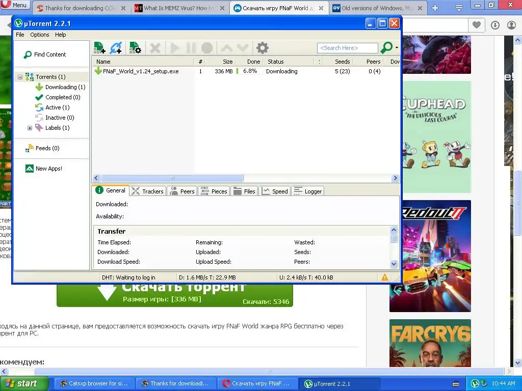Screen dimensions: 522x391
Task: Sort torrents by Name column header
Action: click(143, 62)
